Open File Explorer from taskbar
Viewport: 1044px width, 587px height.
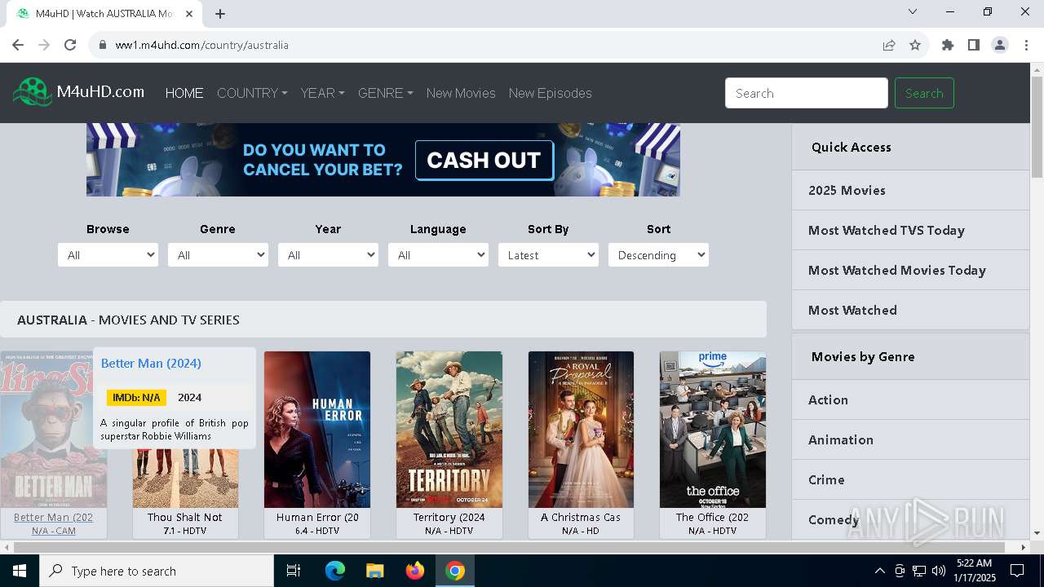coord(374,571)
